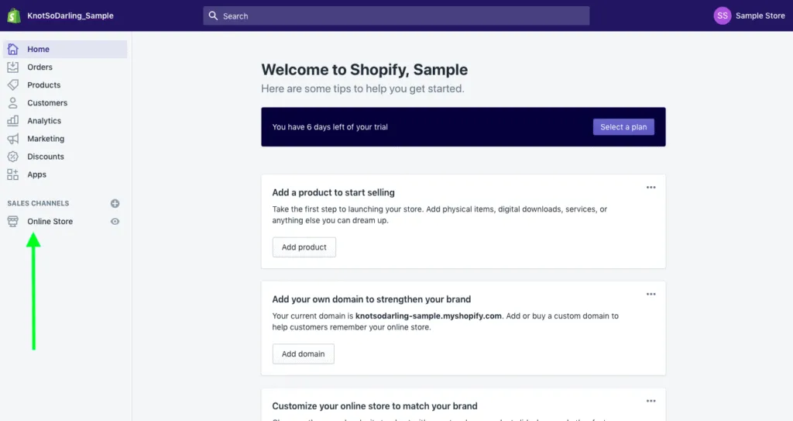793x421 pixels.
Task: View online store via eye icon
Action: click(x=115, y=222)
